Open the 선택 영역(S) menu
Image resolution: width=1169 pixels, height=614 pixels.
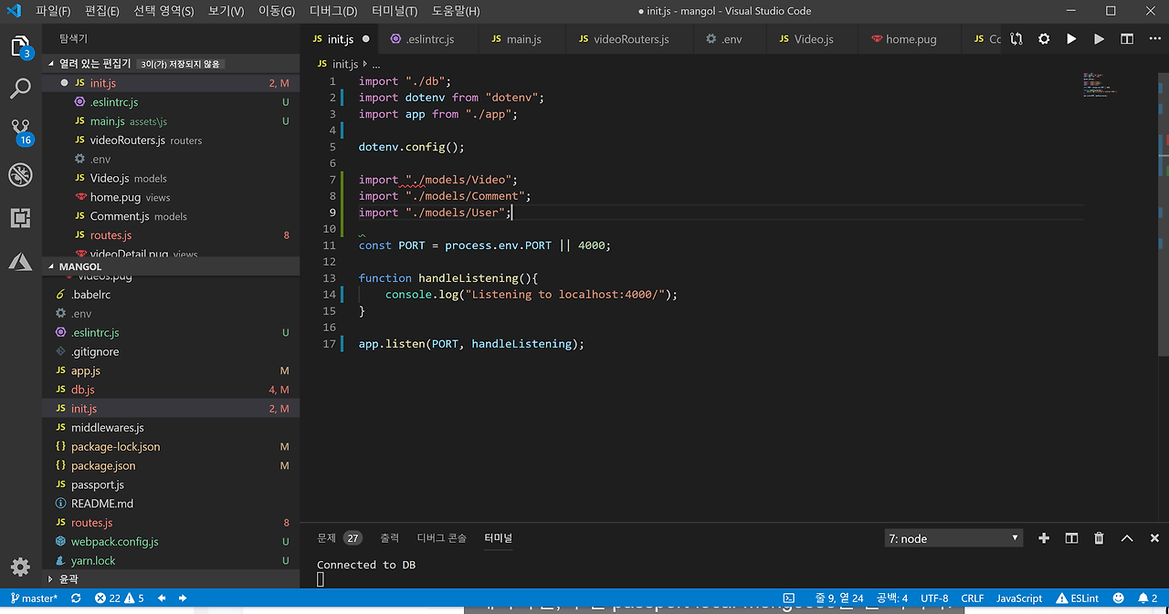tap(163, 11)
